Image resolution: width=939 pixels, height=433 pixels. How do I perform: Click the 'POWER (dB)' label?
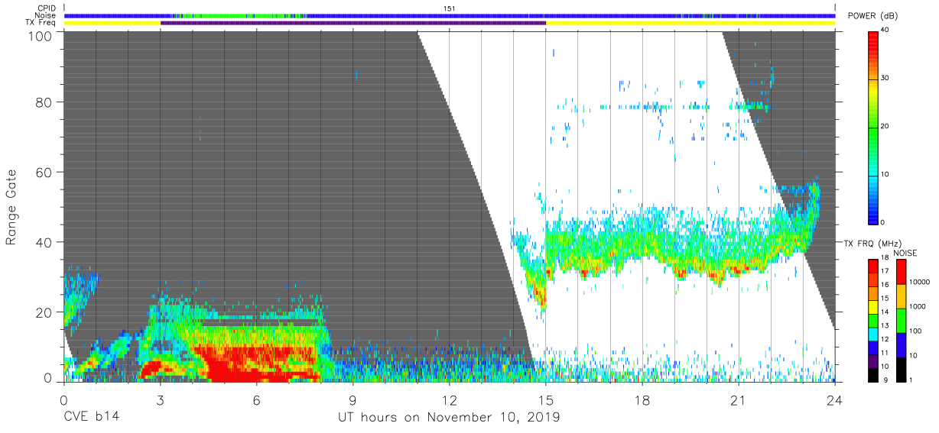tap(873, 16)
